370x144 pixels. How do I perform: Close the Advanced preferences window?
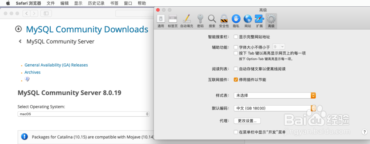pyautogui.click(x=158, y=10)
